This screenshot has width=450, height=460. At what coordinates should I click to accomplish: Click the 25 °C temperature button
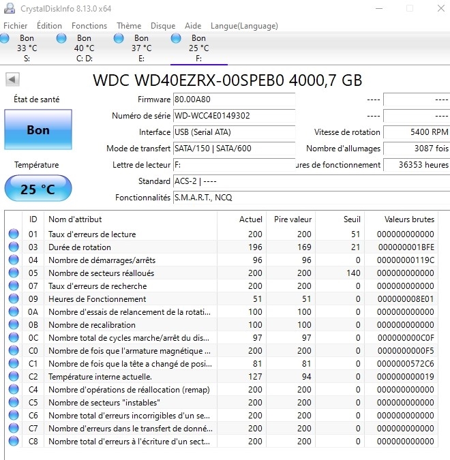[37, 189]
